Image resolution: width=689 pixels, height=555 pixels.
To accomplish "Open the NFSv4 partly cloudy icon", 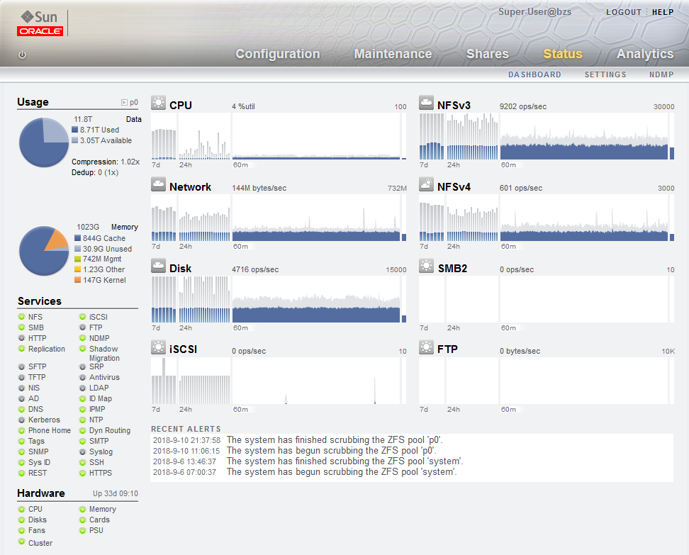I will (x=426, y=184).
